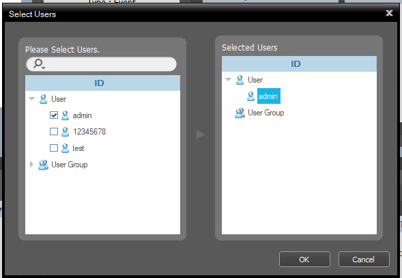
Task: Collapse the User node in left tree
Action: pos(32,98)
